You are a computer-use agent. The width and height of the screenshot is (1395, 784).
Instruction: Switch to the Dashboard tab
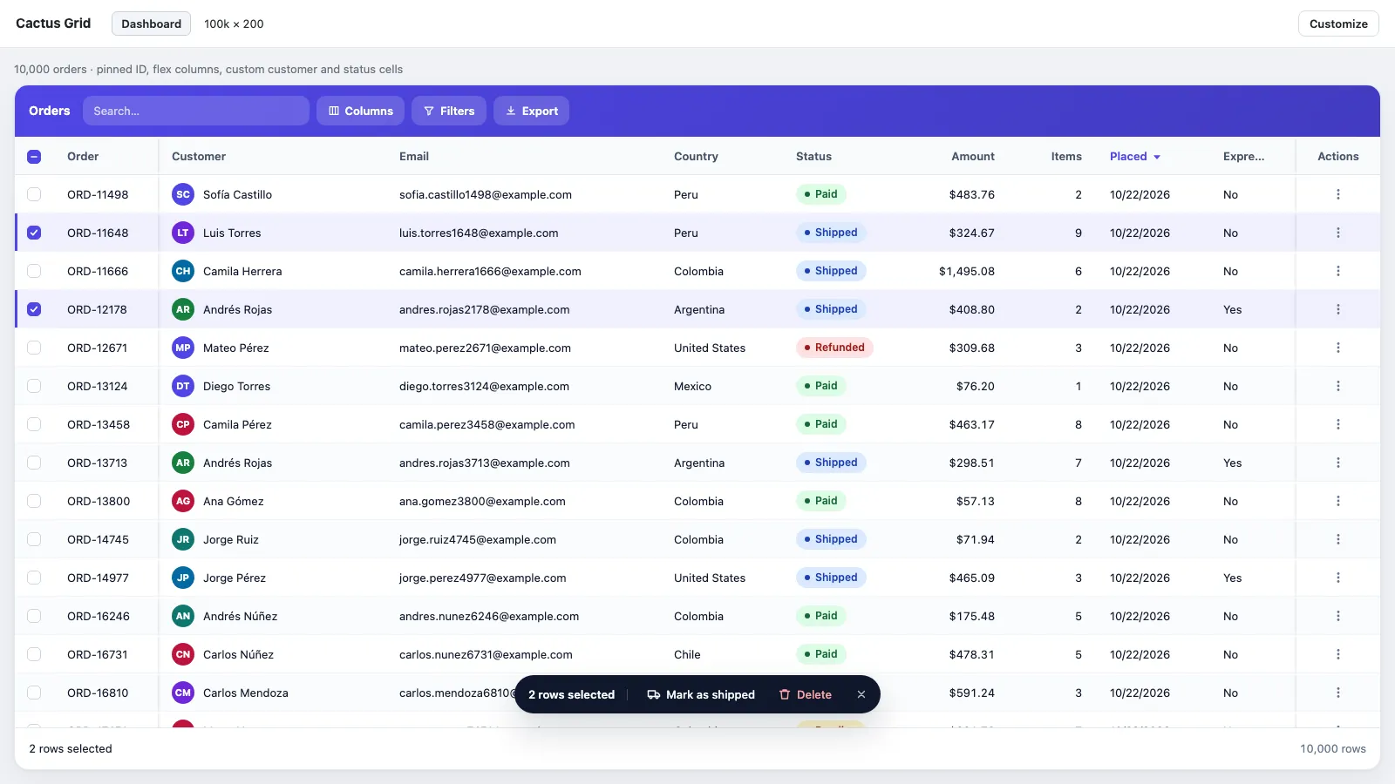[152, 24]
